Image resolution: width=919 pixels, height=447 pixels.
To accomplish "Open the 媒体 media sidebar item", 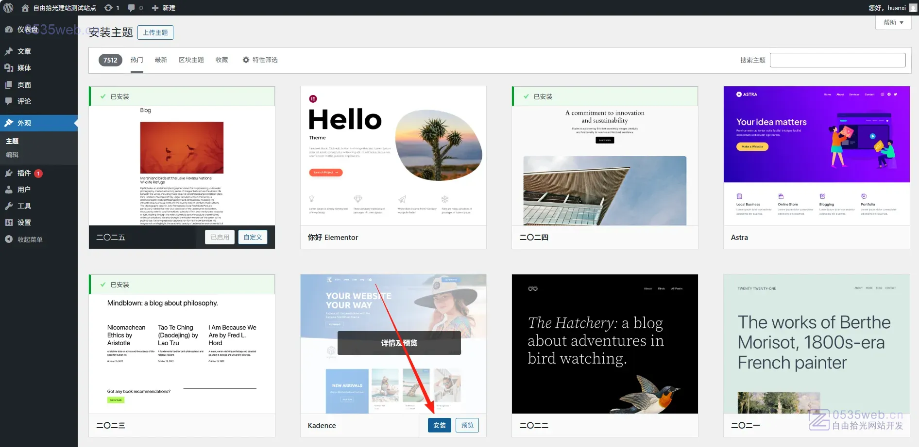I will (x=24, y=68).
